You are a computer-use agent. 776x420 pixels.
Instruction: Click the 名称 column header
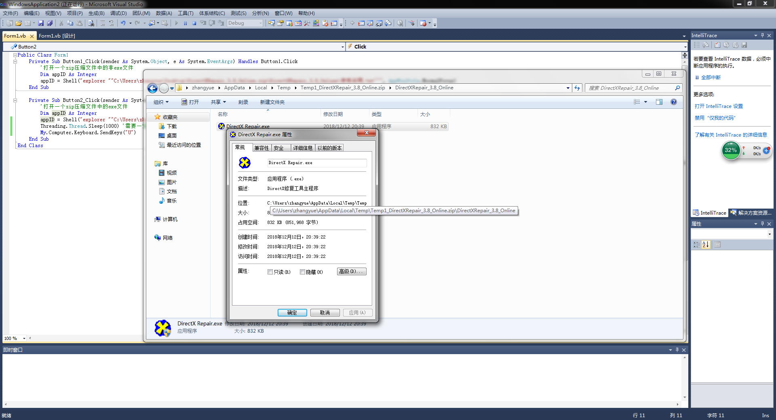pyautogui.click(x=223, y=114)
